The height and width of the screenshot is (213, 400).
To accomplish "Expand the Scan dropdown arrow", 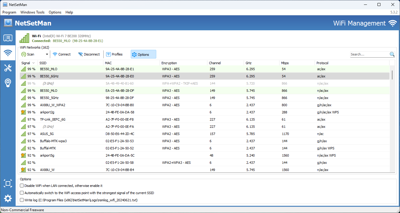I will tap(47, 54).
